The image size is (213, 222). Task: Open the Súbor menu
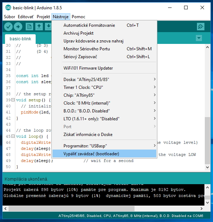9,17
